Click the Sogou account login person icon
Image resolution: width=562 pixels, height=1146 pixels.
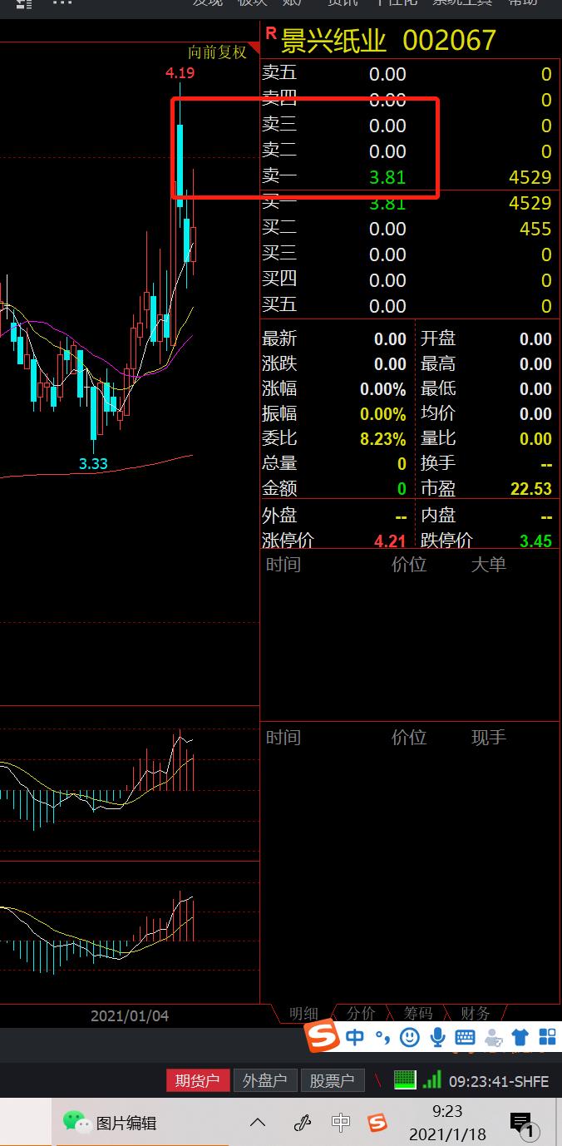pyautogui.click(x=493, y=1037)
